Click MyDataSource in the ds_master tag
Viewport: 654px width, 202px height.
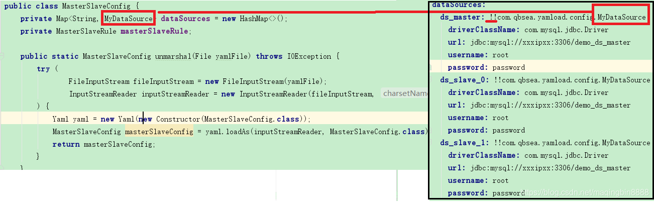(622, 17)
